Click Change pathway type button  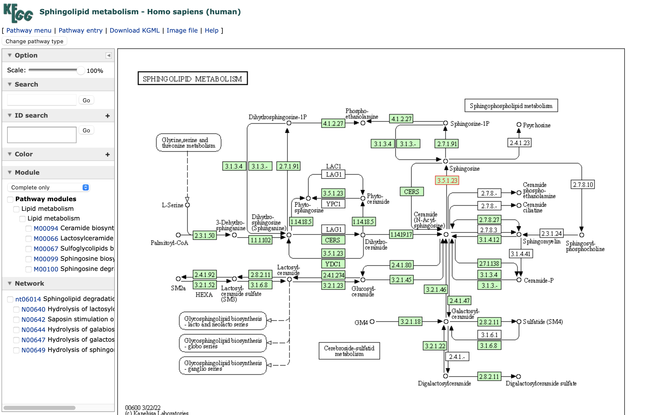pos(34,41)
